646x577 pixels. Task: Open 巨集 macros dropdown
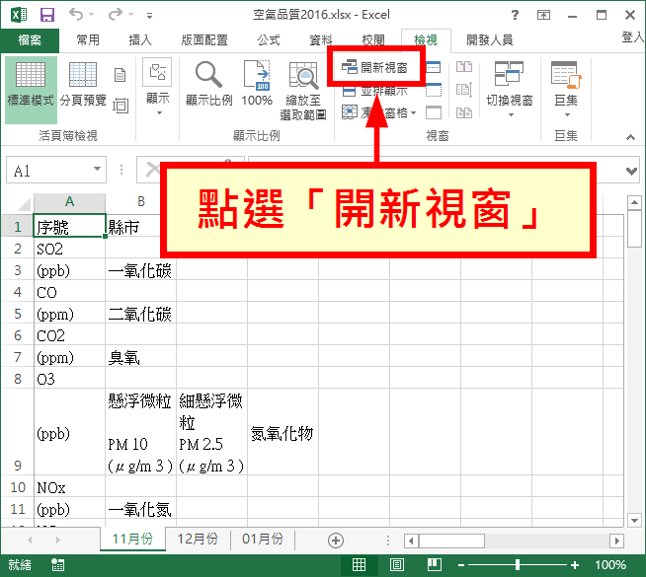566,89
